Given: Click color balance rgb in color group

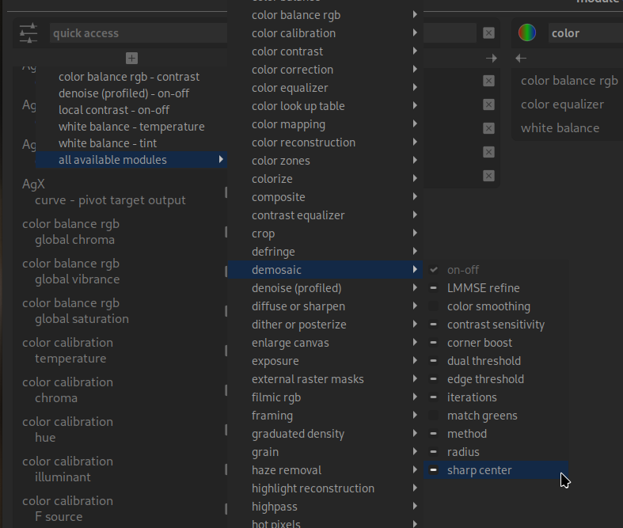Looking at the screenshot, I should (x=568, y=81).
